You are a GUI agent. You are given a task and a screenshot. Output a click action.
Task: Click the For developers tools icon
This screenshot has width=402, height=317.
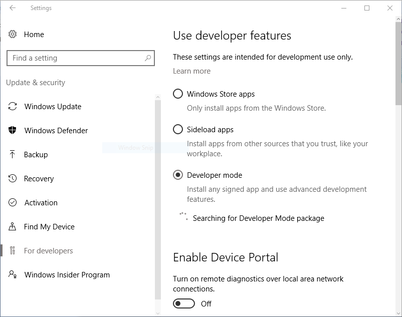(13, 250)
